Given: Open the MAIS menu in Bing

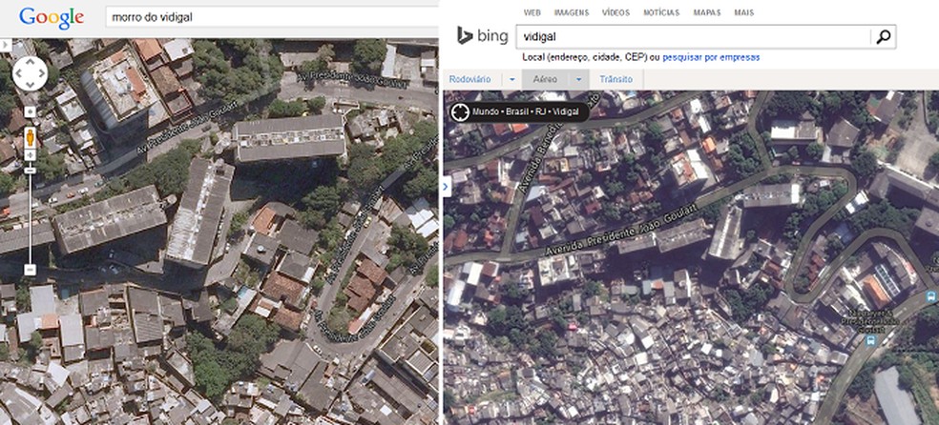Looking at the screenshot, I should tap(744, 12).
